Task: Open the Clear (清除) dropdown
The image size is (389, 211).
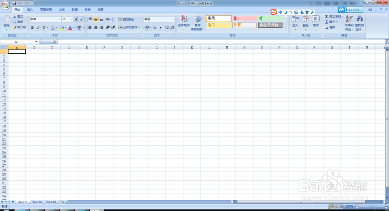Action: coord(331,27)
